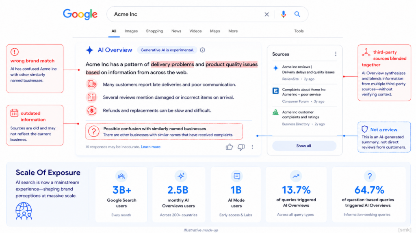Click the third-party sources network icon

[x=366, y=52]
